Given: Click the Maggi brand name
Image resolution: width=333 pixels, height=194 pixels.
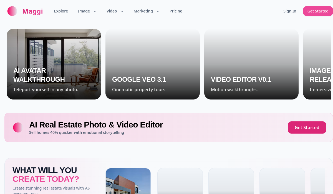Looking at the screenshot, I should pos(32,11).
